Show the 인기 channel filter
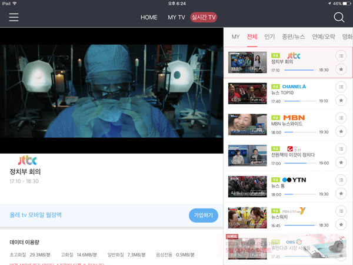 pyautogui.click(x=269, y=37)
